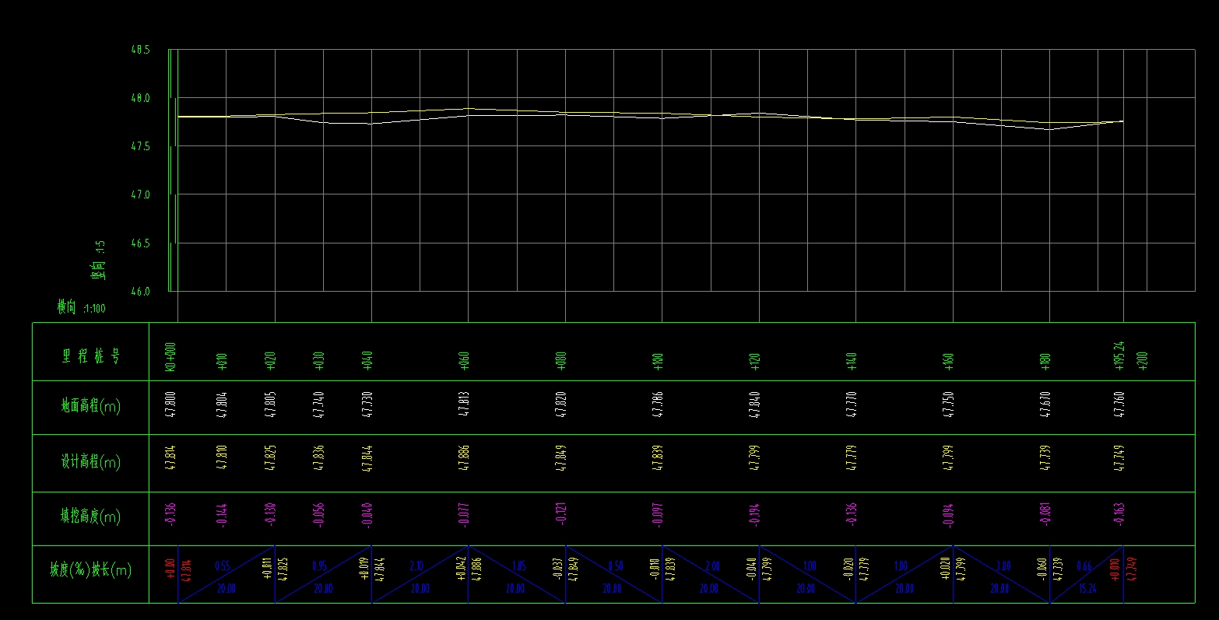Click fill-cut height value -0.194
Image resolution: width=1219 pixels, height=620 pixels.
click(754, 515)
